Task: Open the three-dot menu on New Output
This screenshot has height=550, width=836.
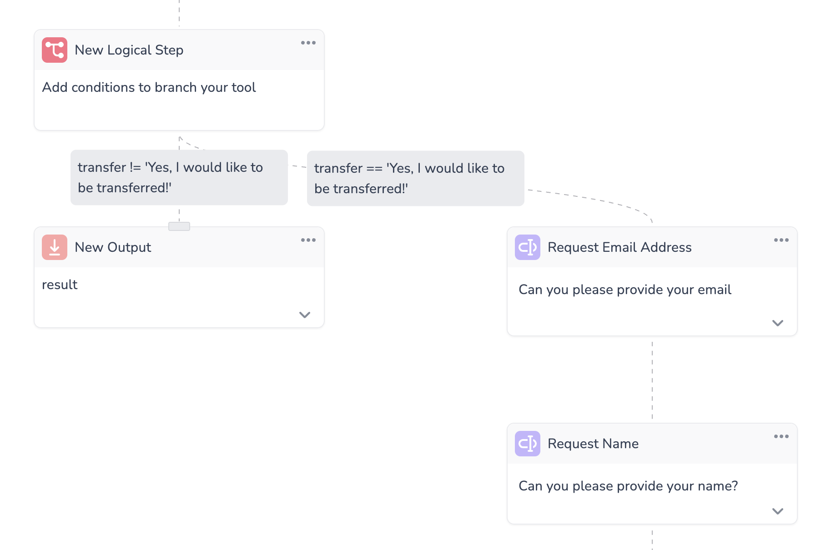Action: coord(308,240)
